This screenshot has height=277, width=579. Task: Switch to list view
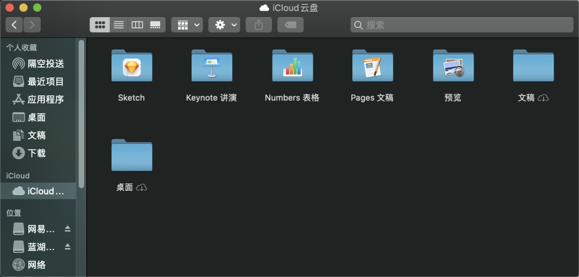pyautogui.click(x=118, y=25)
